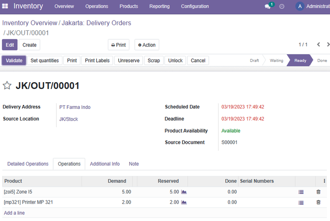
Task: Sort by Product column header
Action: (42, 181)
